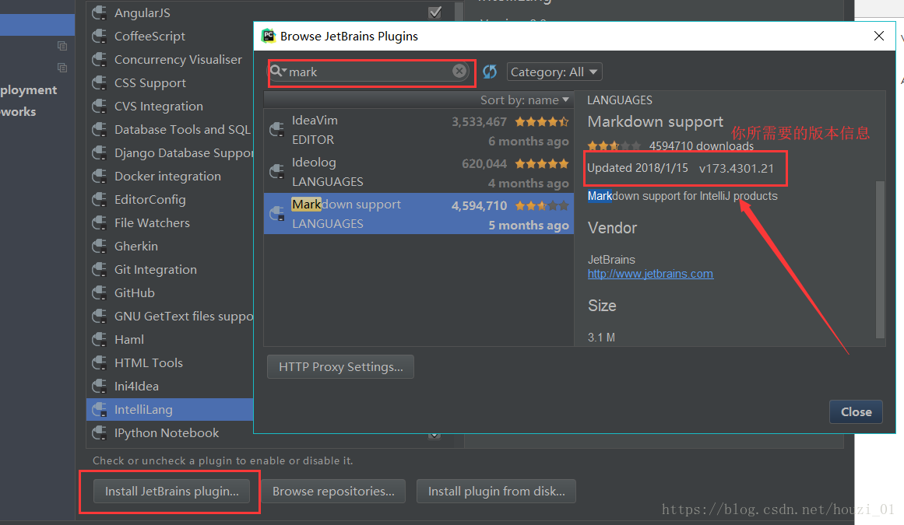The width and height of the screenshot is (904, 525).
Task: Click the GitHub plugin icon
Action: coord(99,292)
